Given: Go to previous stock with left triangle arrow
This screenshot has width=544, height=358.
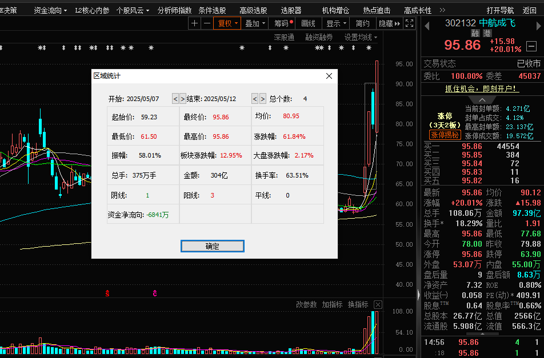Looking at the screenshot, I should (x=426, y=25).
